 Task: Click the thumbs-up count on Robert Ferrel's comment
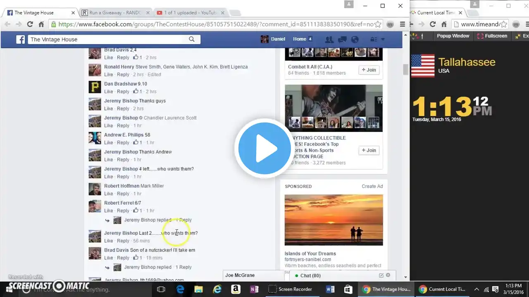tap(137, 211)
